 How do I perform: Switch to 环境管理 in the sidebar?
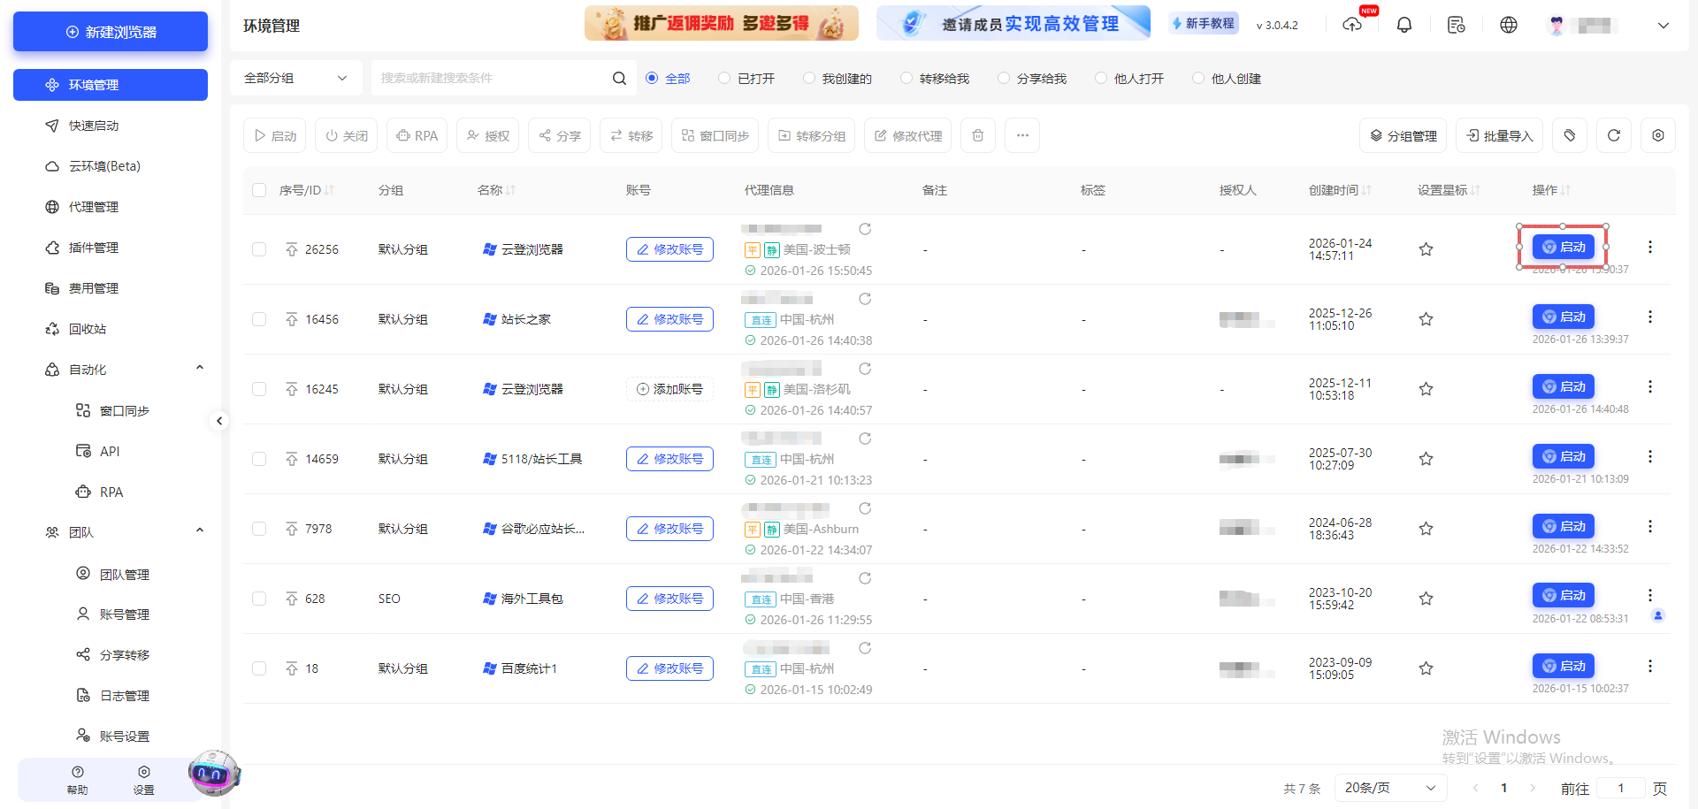pos(97,84)
